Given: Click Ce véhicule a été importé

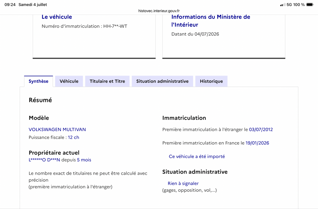Looking at the screenshot, I should click(197, 156).
